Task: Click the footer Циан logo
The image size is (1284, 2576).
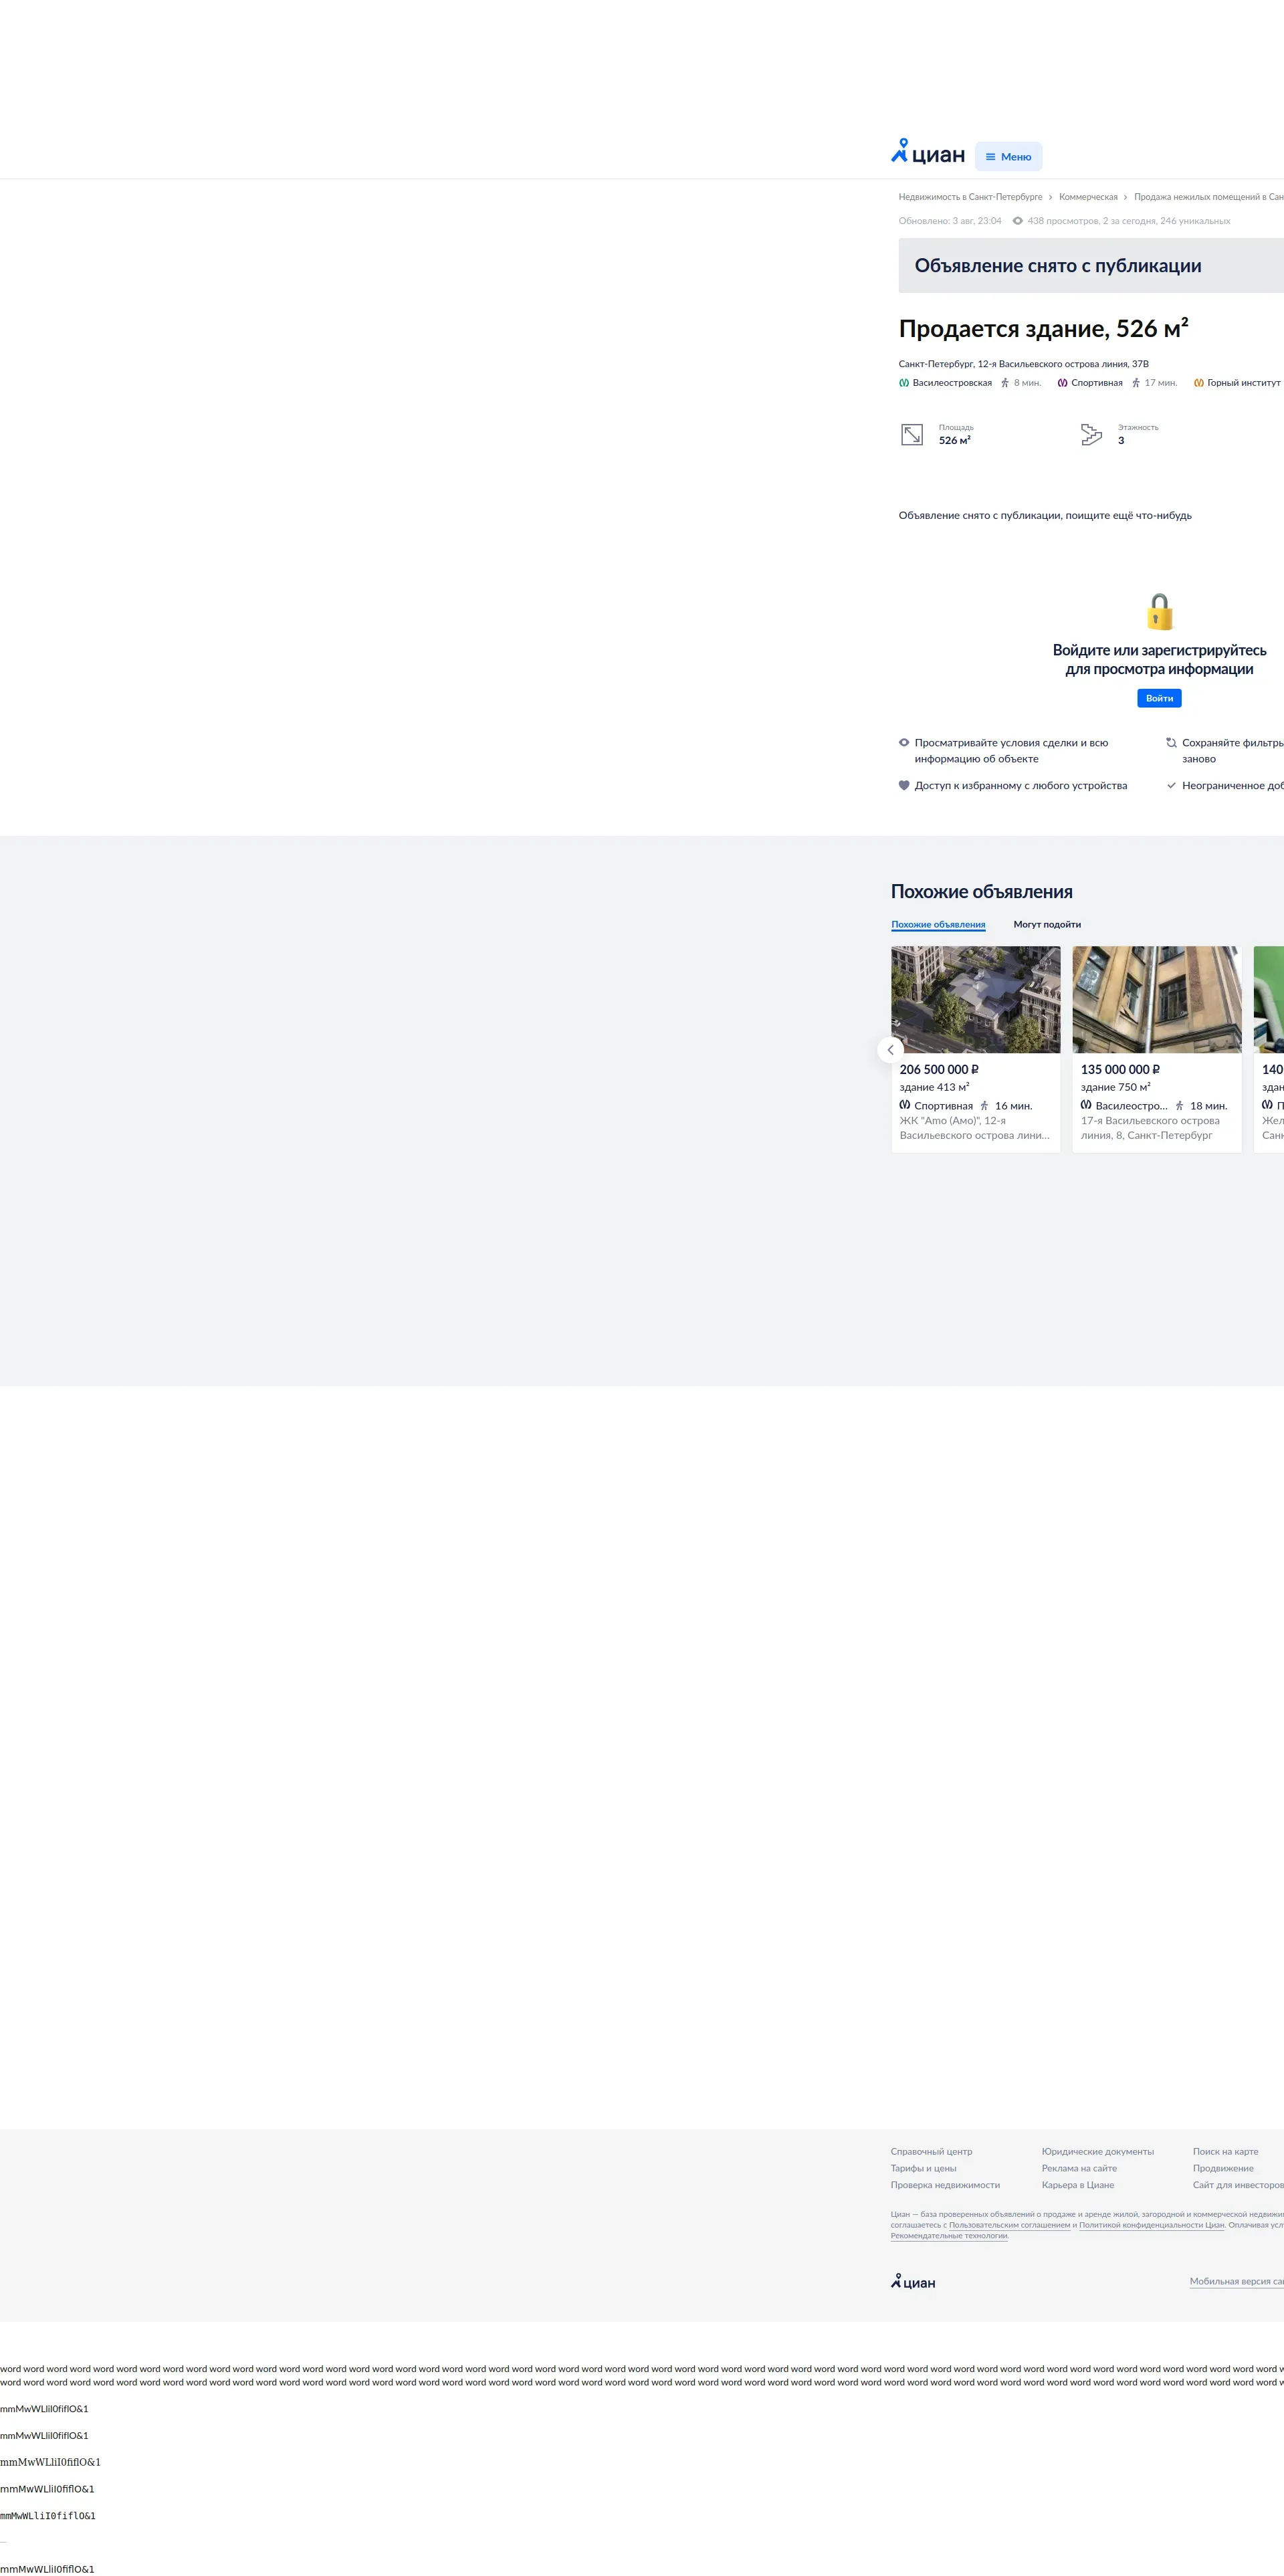Action: (x=913, y=2282)
